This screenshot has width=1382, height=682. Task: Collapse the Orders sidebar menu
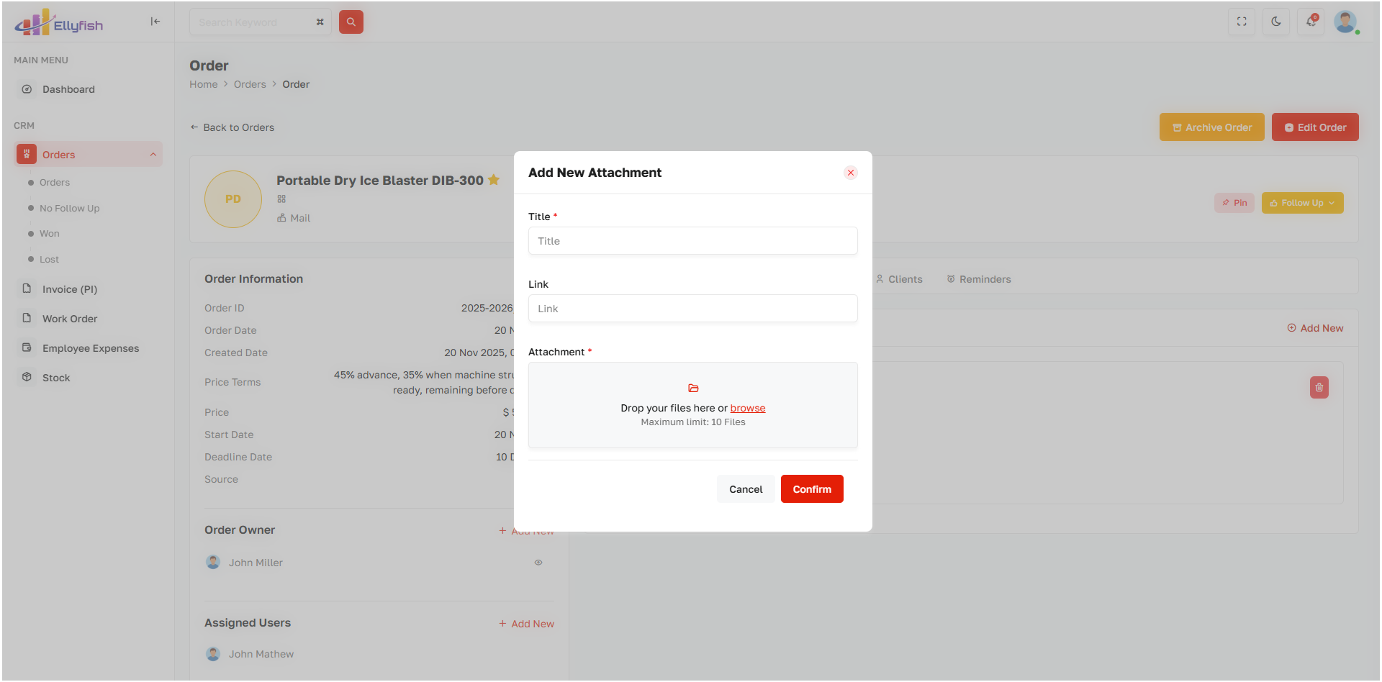[153, 155]
